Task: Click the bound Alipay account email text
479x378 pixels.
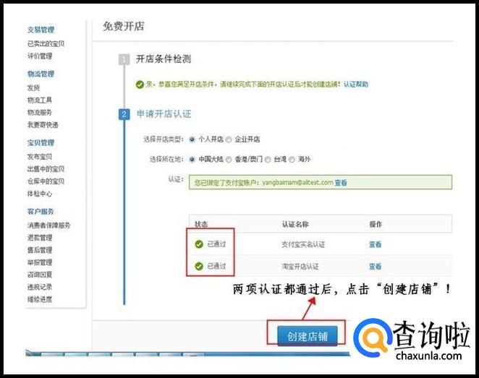Action: pos(297,182)
